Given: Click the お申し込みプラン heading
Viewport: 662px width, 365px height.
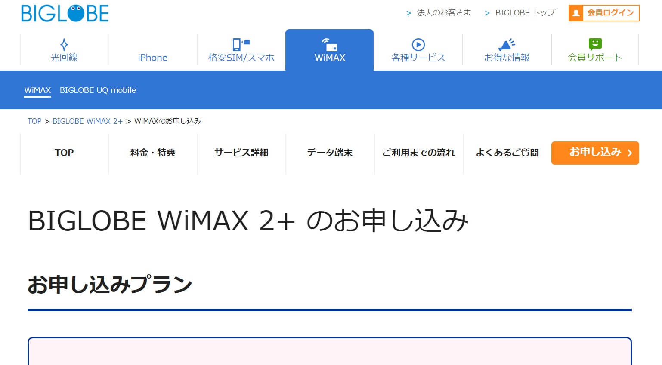Looking at the screenshot, I should coord(110,285).
